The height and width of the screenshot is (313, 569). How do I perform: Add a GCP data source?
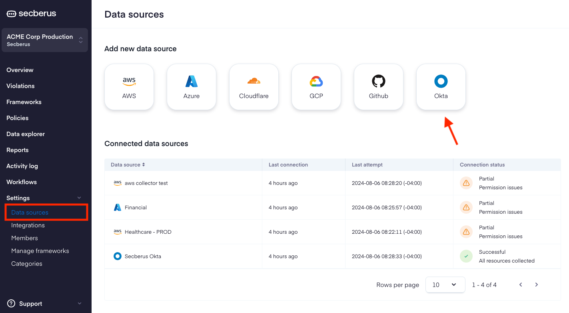pos(316,87)
